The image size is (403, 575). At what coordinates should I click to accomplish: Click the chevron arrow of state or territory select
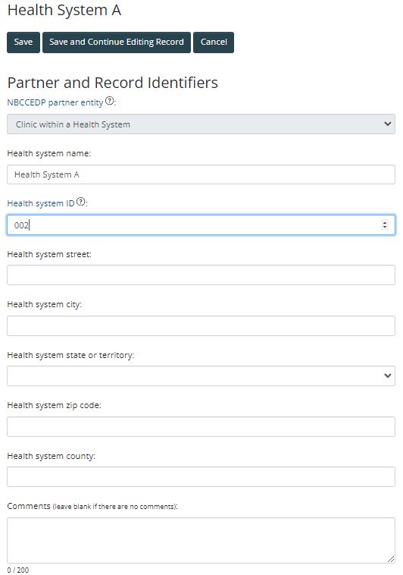[x=387, y=375]
